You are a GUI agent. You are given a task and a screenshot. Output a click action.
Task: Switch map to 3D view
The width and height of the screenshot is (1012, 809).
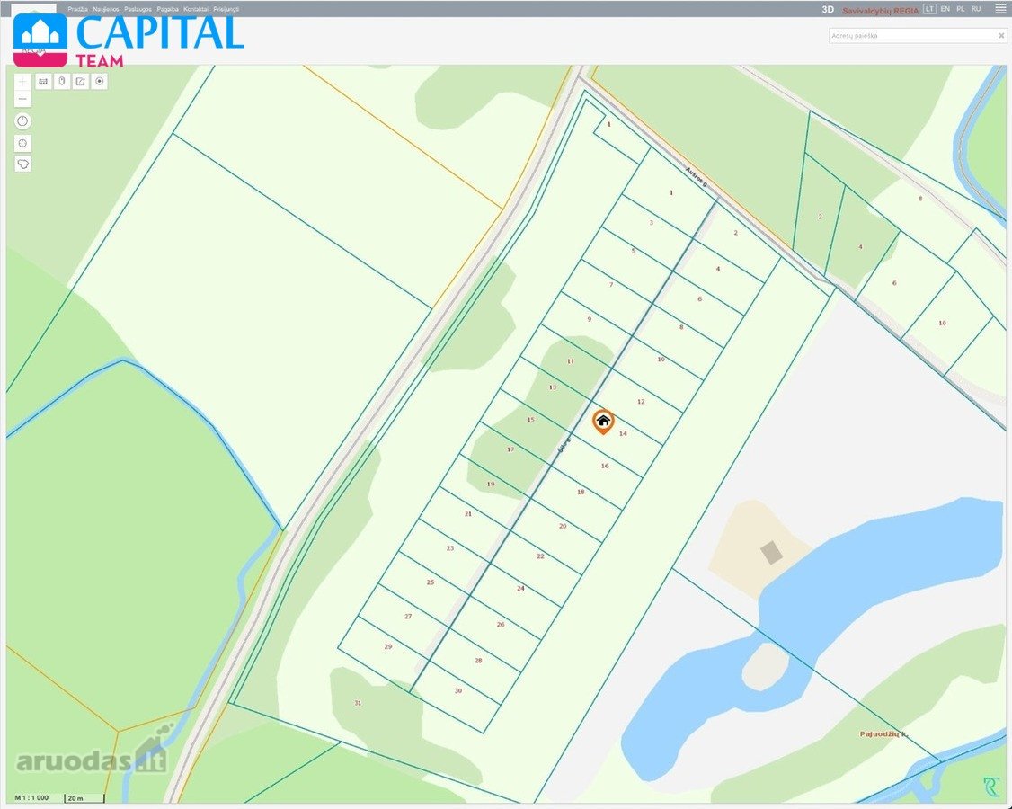point(828,10)
